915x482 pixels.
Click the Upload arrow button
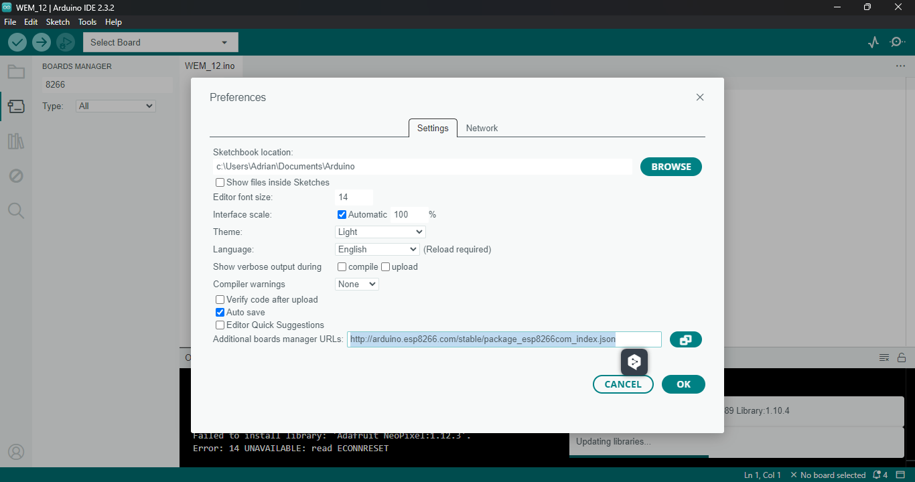click(x=42, y=42)
